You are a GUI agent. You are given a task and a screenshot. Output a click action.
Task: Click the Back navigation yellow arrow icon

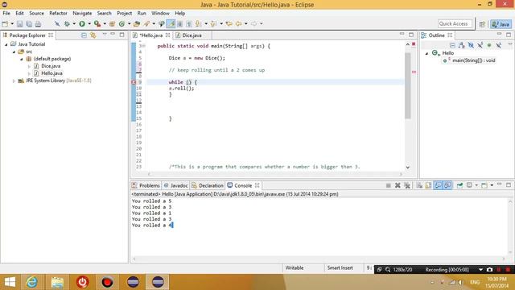click(x=239, y=23)
